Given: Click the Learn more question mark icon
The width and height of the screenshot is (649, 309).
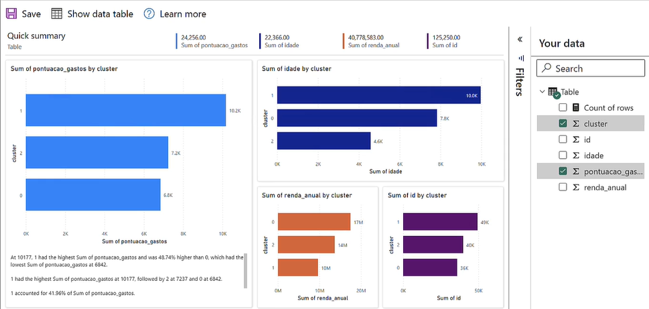Looking at the screenshot, I should point(149,13).
